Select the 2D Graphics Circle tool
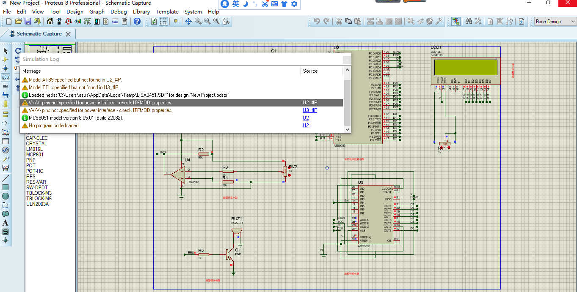Screen dimensions: 577x292 click(6, 196)
